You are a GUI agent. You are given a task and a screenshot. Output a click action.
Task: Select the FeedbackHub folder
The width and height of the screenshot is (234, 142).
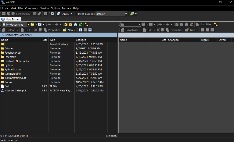click(11, 53)
